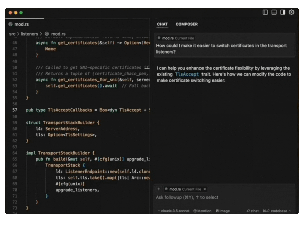Click the user question message text
Image resolution: width=303 pixels, height=227 pixels.
[221, 49]
